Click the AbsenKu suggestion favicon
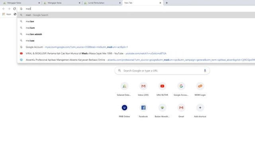This screenshot has width=255, height=143. (x=21, y=60)
